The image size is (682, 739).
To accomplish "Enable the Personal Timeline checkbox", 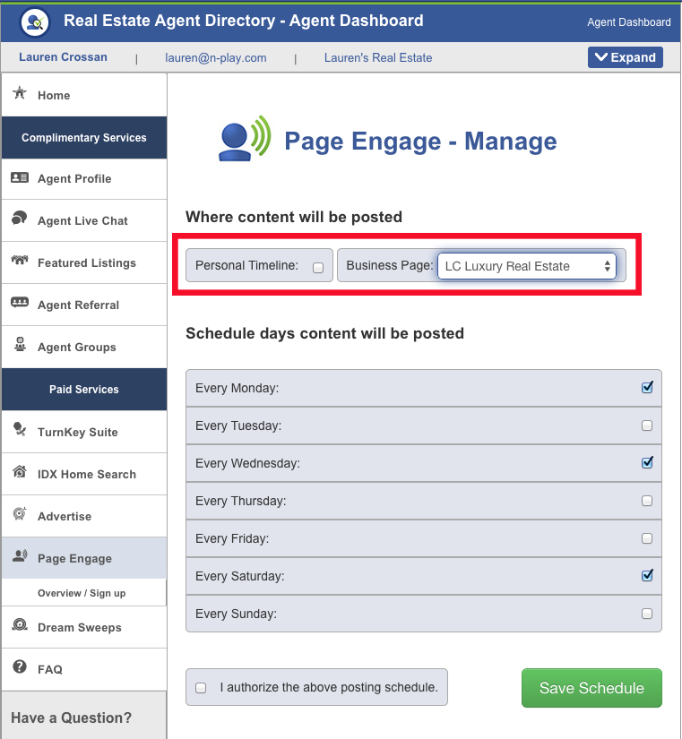I will [x=318, y=267].
